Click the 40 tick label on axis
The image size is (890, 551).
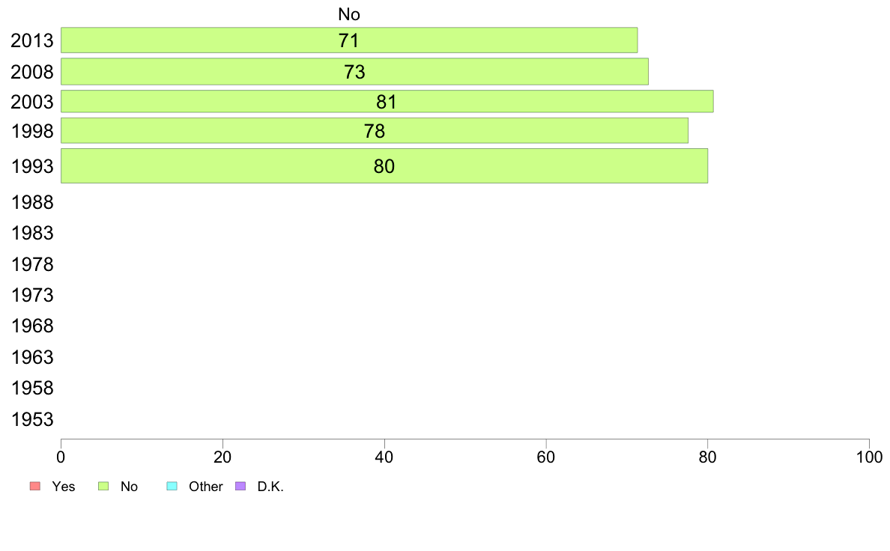click(x=384, y=457)
